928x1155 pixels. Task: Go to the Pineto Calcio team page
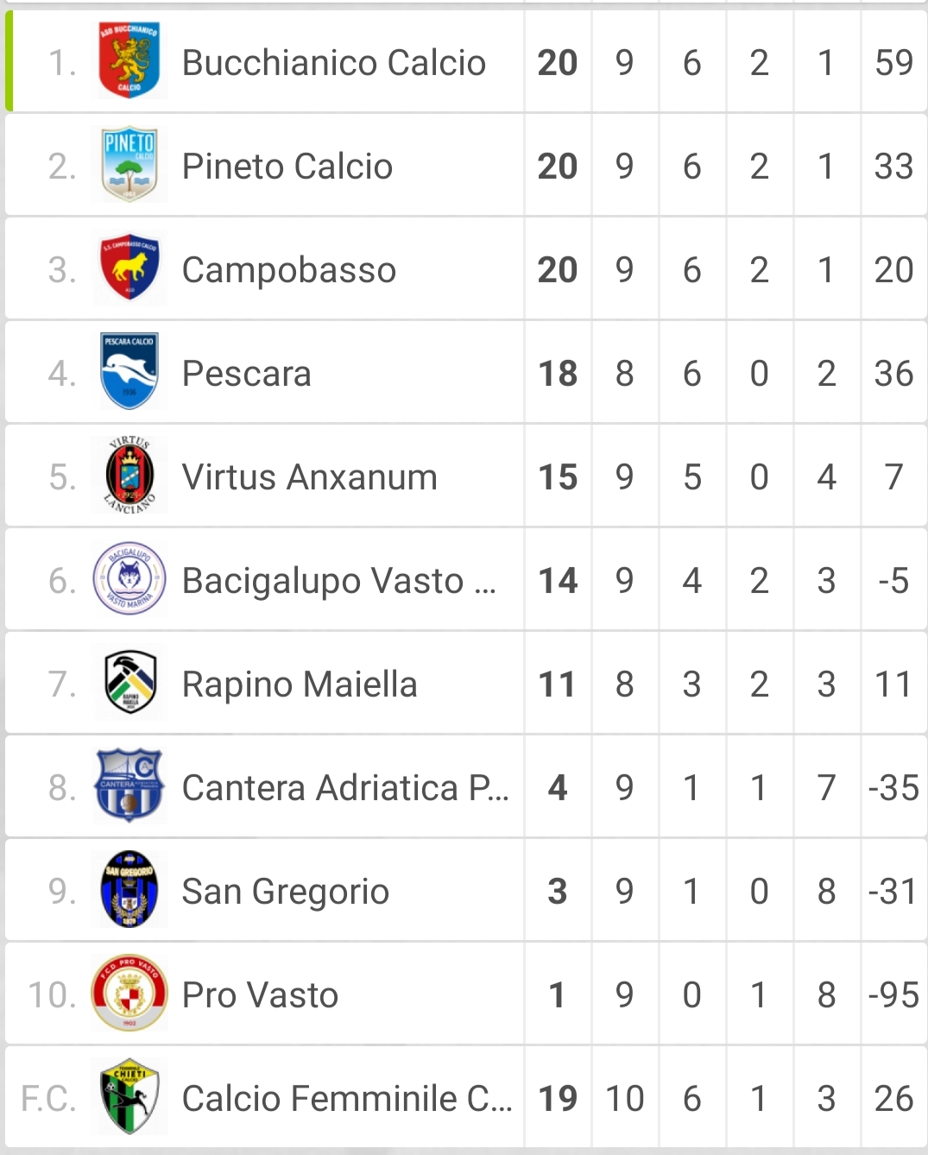click(x=287, y=166)
